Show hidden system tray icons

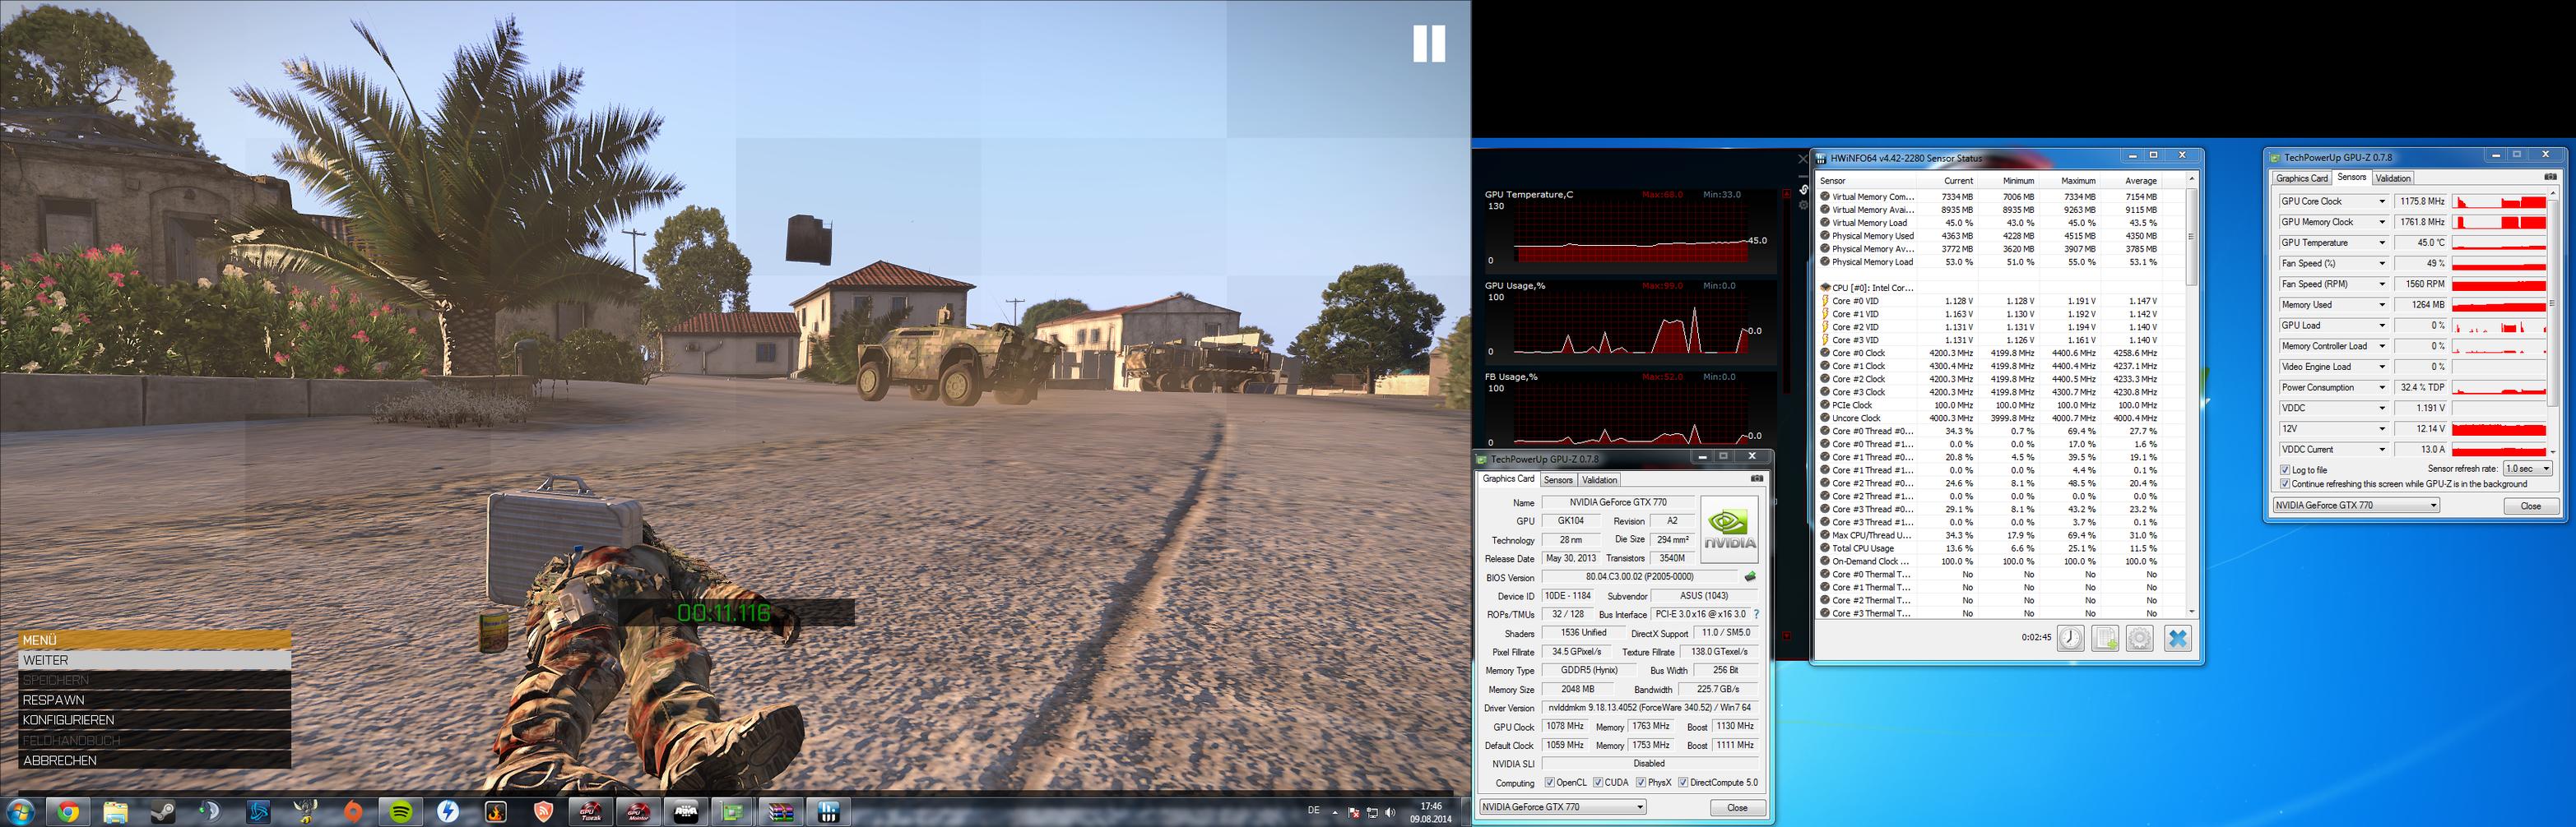(x=1335, y=812)
